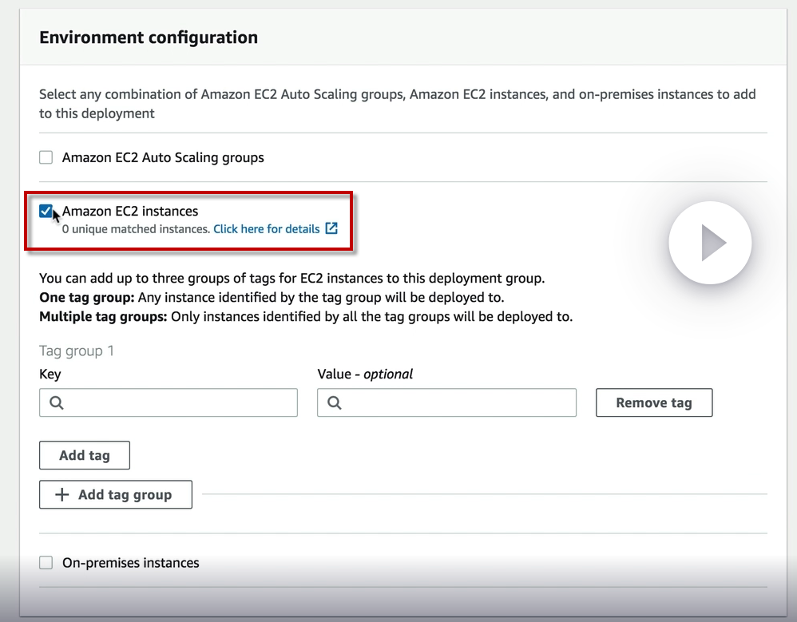
Task: Click the 'Add tag group' button text
Action: point(125,495)
